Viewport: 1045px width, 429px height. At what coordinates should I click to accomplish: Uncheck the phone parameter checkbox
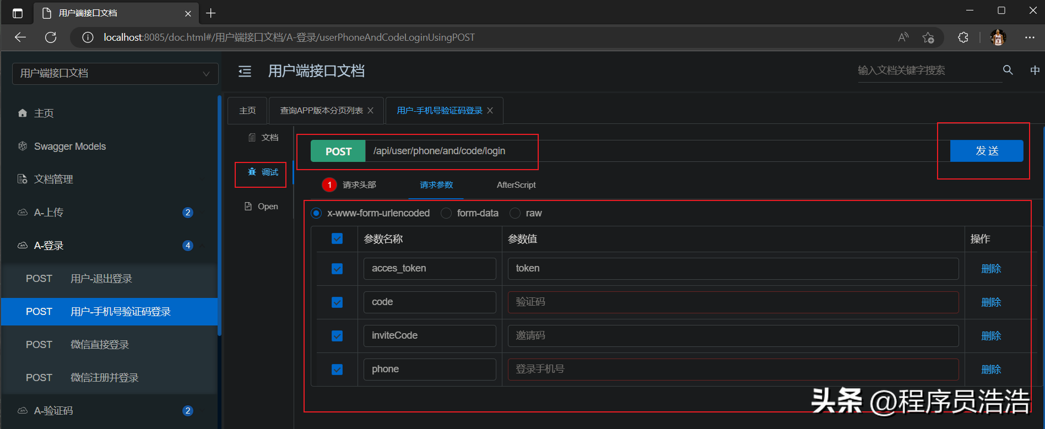(337, 370)
